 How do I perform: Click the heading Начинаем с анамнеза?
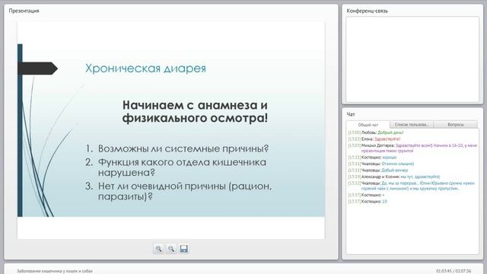tap(195, 111)
